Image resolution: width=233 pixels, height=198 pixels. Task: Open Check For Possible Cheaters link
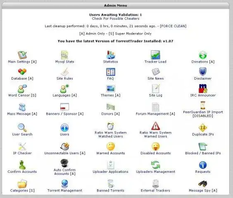116,19
